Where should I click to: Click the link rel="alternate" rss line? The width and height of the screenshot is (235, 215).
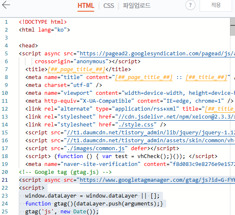tap(130, 109)
